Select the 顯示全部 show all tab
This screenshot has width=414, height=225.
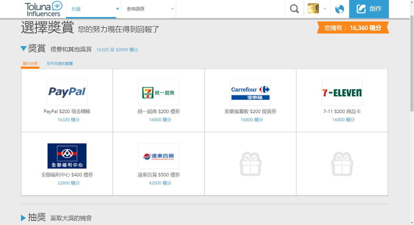coord(30,64)
